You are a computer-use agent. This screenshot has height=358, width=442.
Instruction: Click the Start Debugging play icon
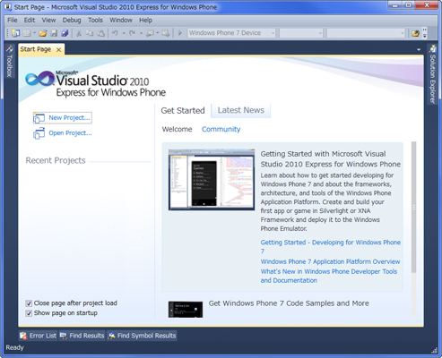coord(180,33)
